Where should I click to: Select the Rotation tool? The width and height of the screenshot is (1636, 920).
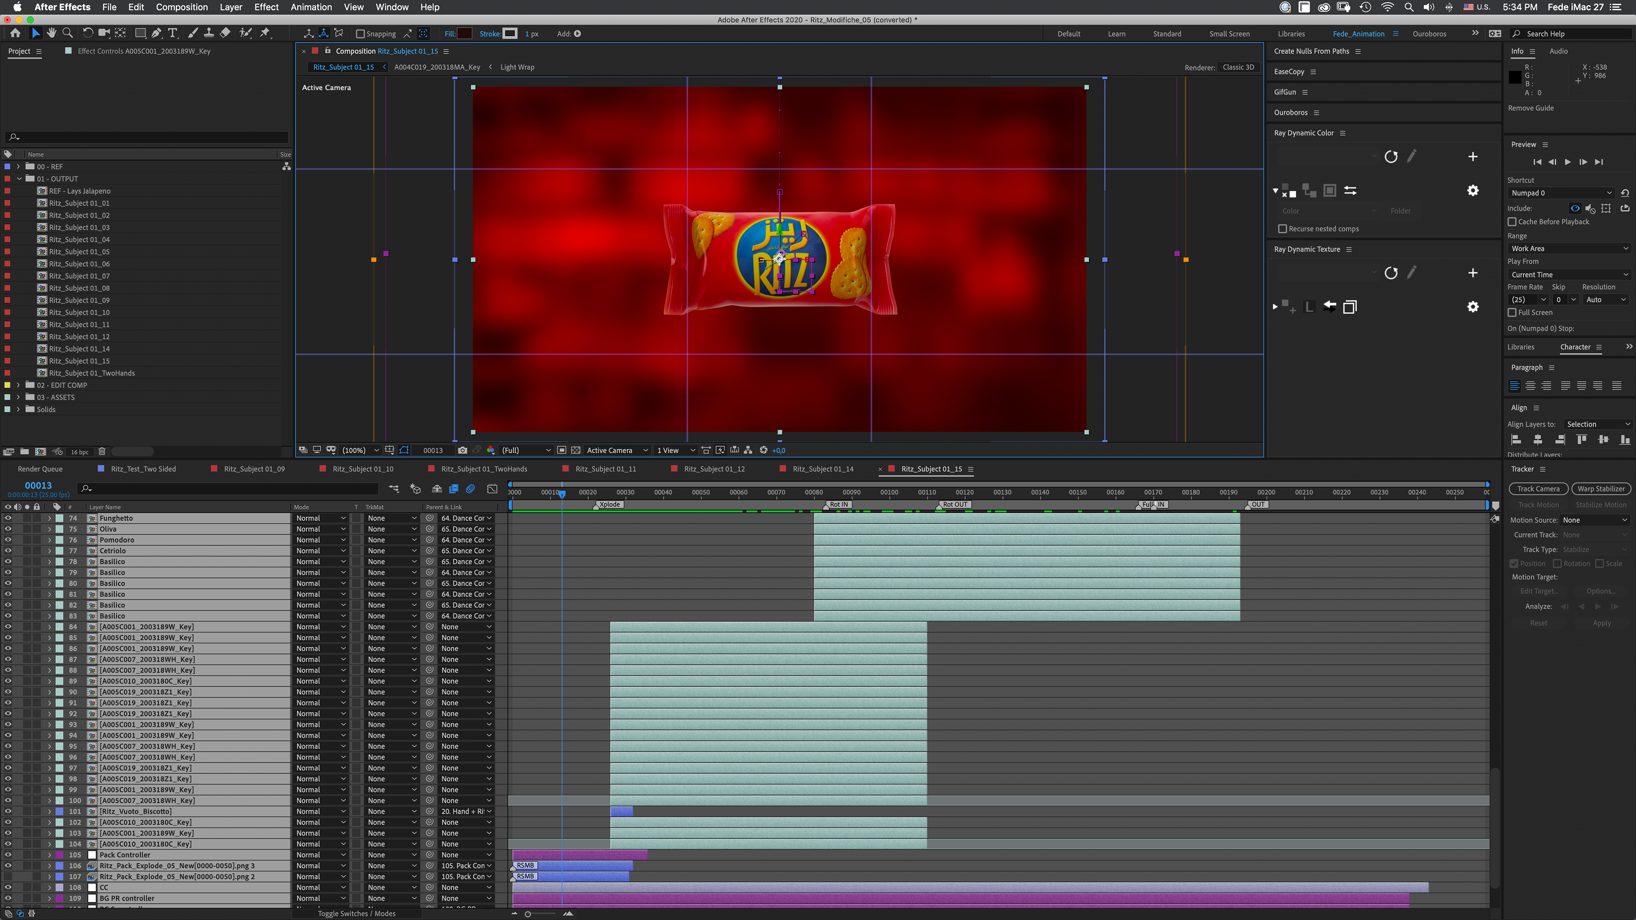tap(88, 33)
